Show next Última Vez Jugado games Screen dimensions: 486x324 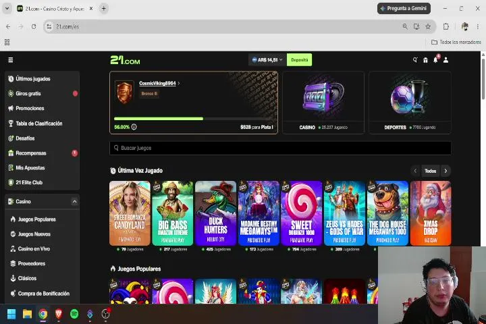click(446, 171)
